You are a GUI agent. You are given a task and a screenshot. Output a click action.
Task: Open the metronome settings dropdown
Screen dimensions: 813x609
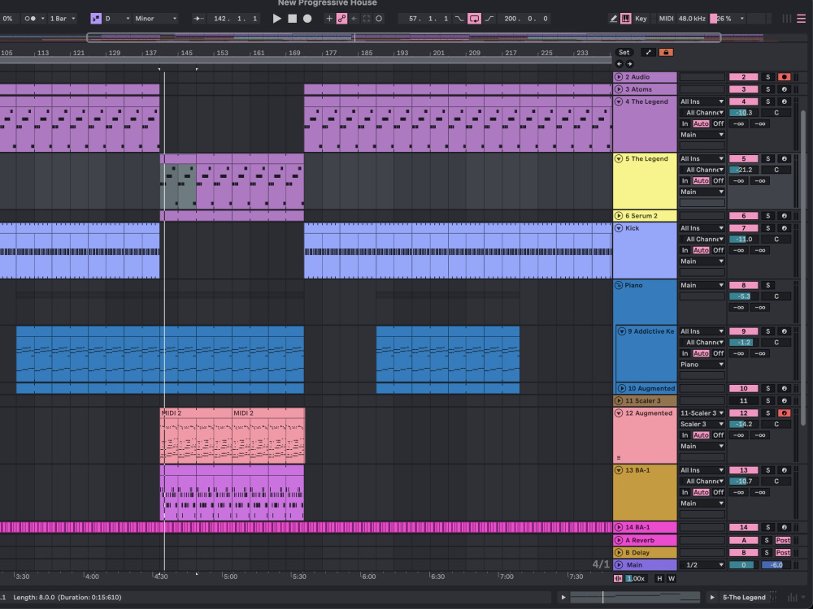pos(43,19)
